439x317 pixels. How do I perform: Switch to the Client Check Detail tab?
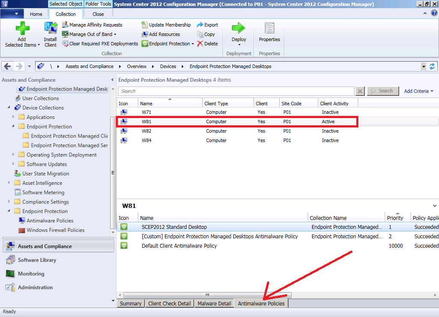coord(169,303)
